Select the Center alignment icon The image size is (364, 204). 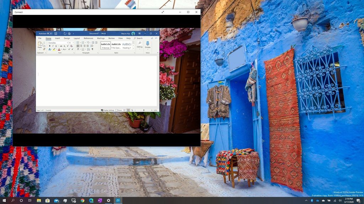[x=81, y=46]
